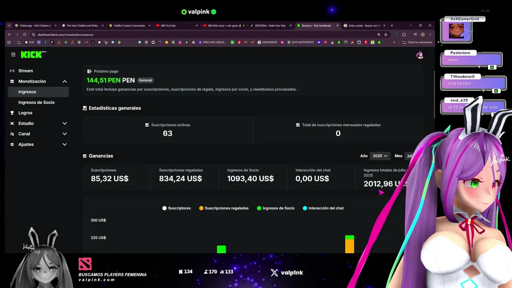
Task: Switch to the TikTok - Make Your Day tab
Action: pos(270,26)
